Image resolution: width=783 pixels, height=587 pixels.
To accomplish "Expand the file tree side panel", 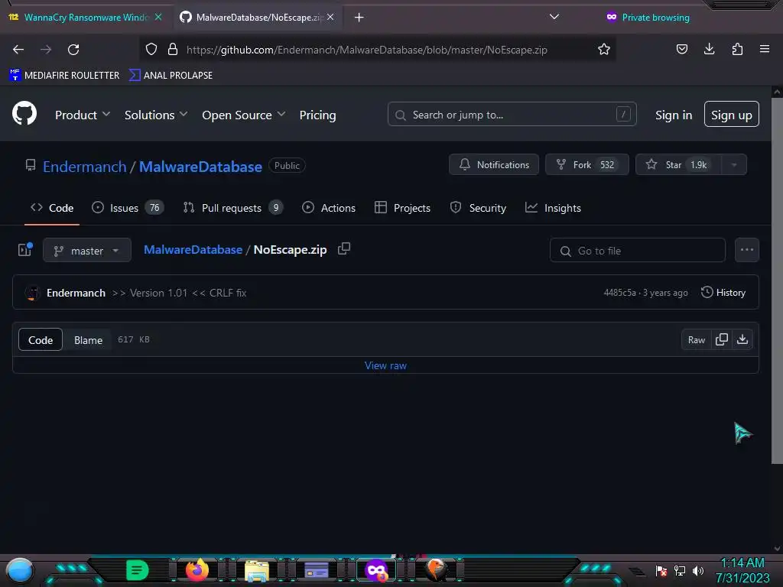I will pyautogui.click(x=25, y=250).
